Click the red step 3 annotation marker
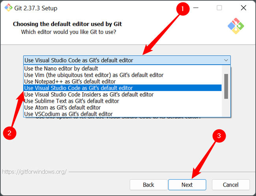 pos(219,136)
